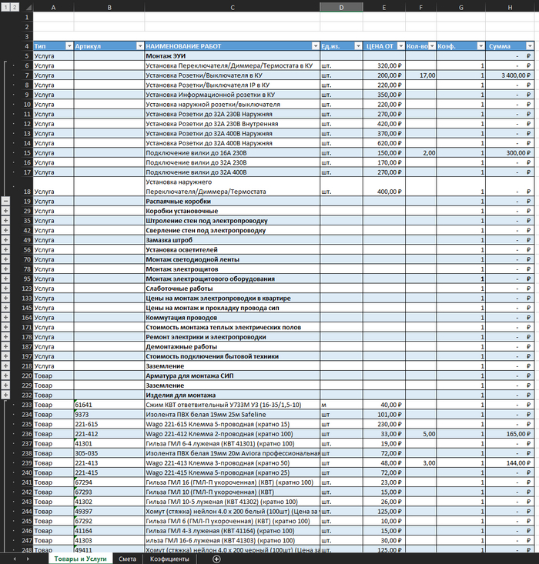This screenshot has width=539, height=564.
Task: Click cell Стоимость подключения бытовой техники
Action: 233,356
